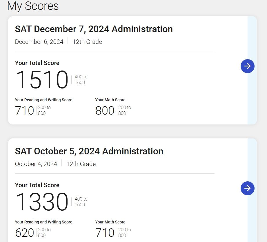Click the Reading and Writing score 620
The width and height of the screenshot is (267, 242).
point(25,233)
